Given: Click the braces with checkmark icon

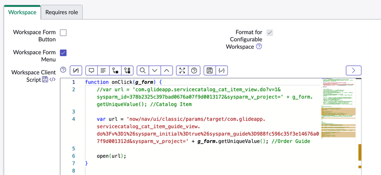Looking at the screenshot, I should click(221, 71).
